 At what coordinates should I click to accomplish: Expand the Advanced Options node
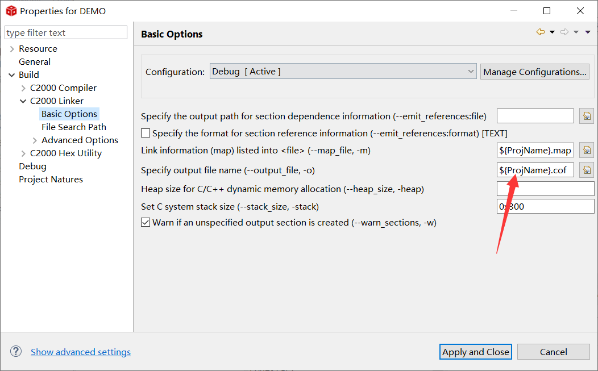(35, 140)
